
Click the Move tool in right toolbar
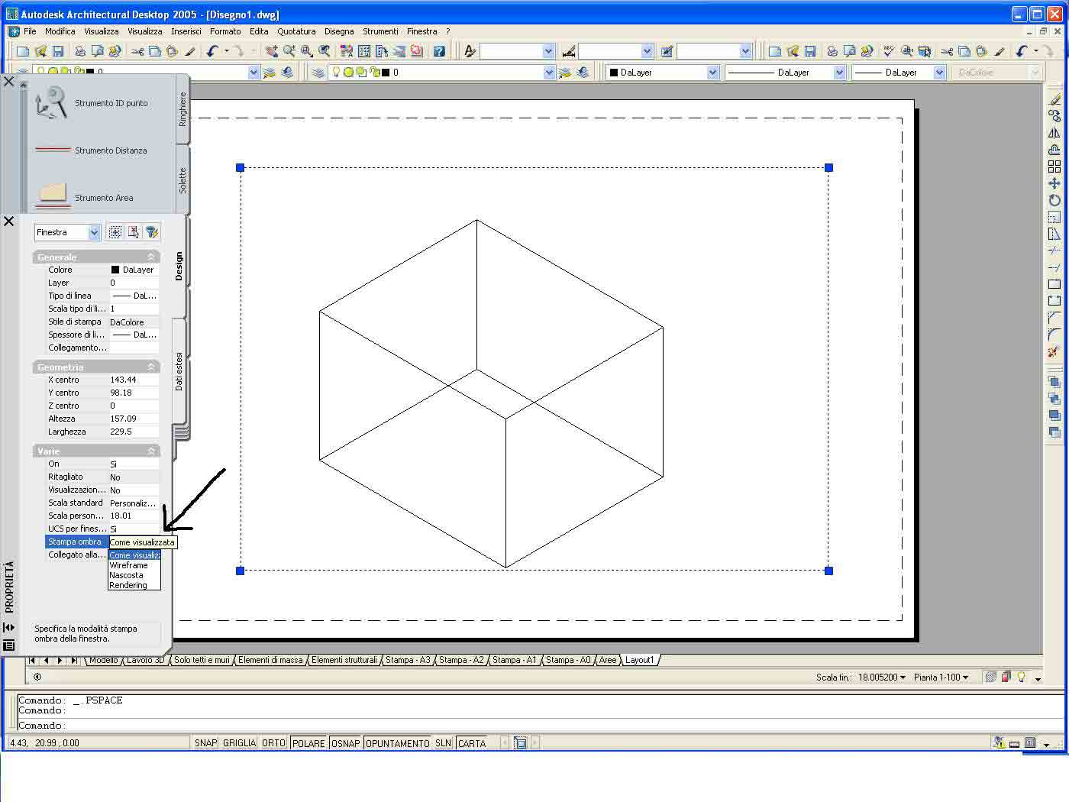(1054, 183)
